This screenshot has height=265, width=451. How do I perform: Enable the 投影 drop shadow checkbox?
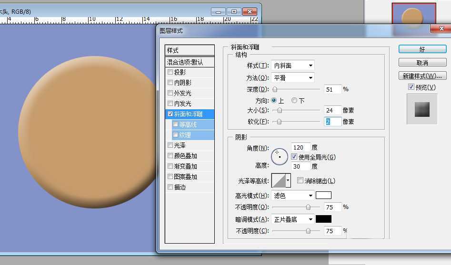(x=170, y=73)
